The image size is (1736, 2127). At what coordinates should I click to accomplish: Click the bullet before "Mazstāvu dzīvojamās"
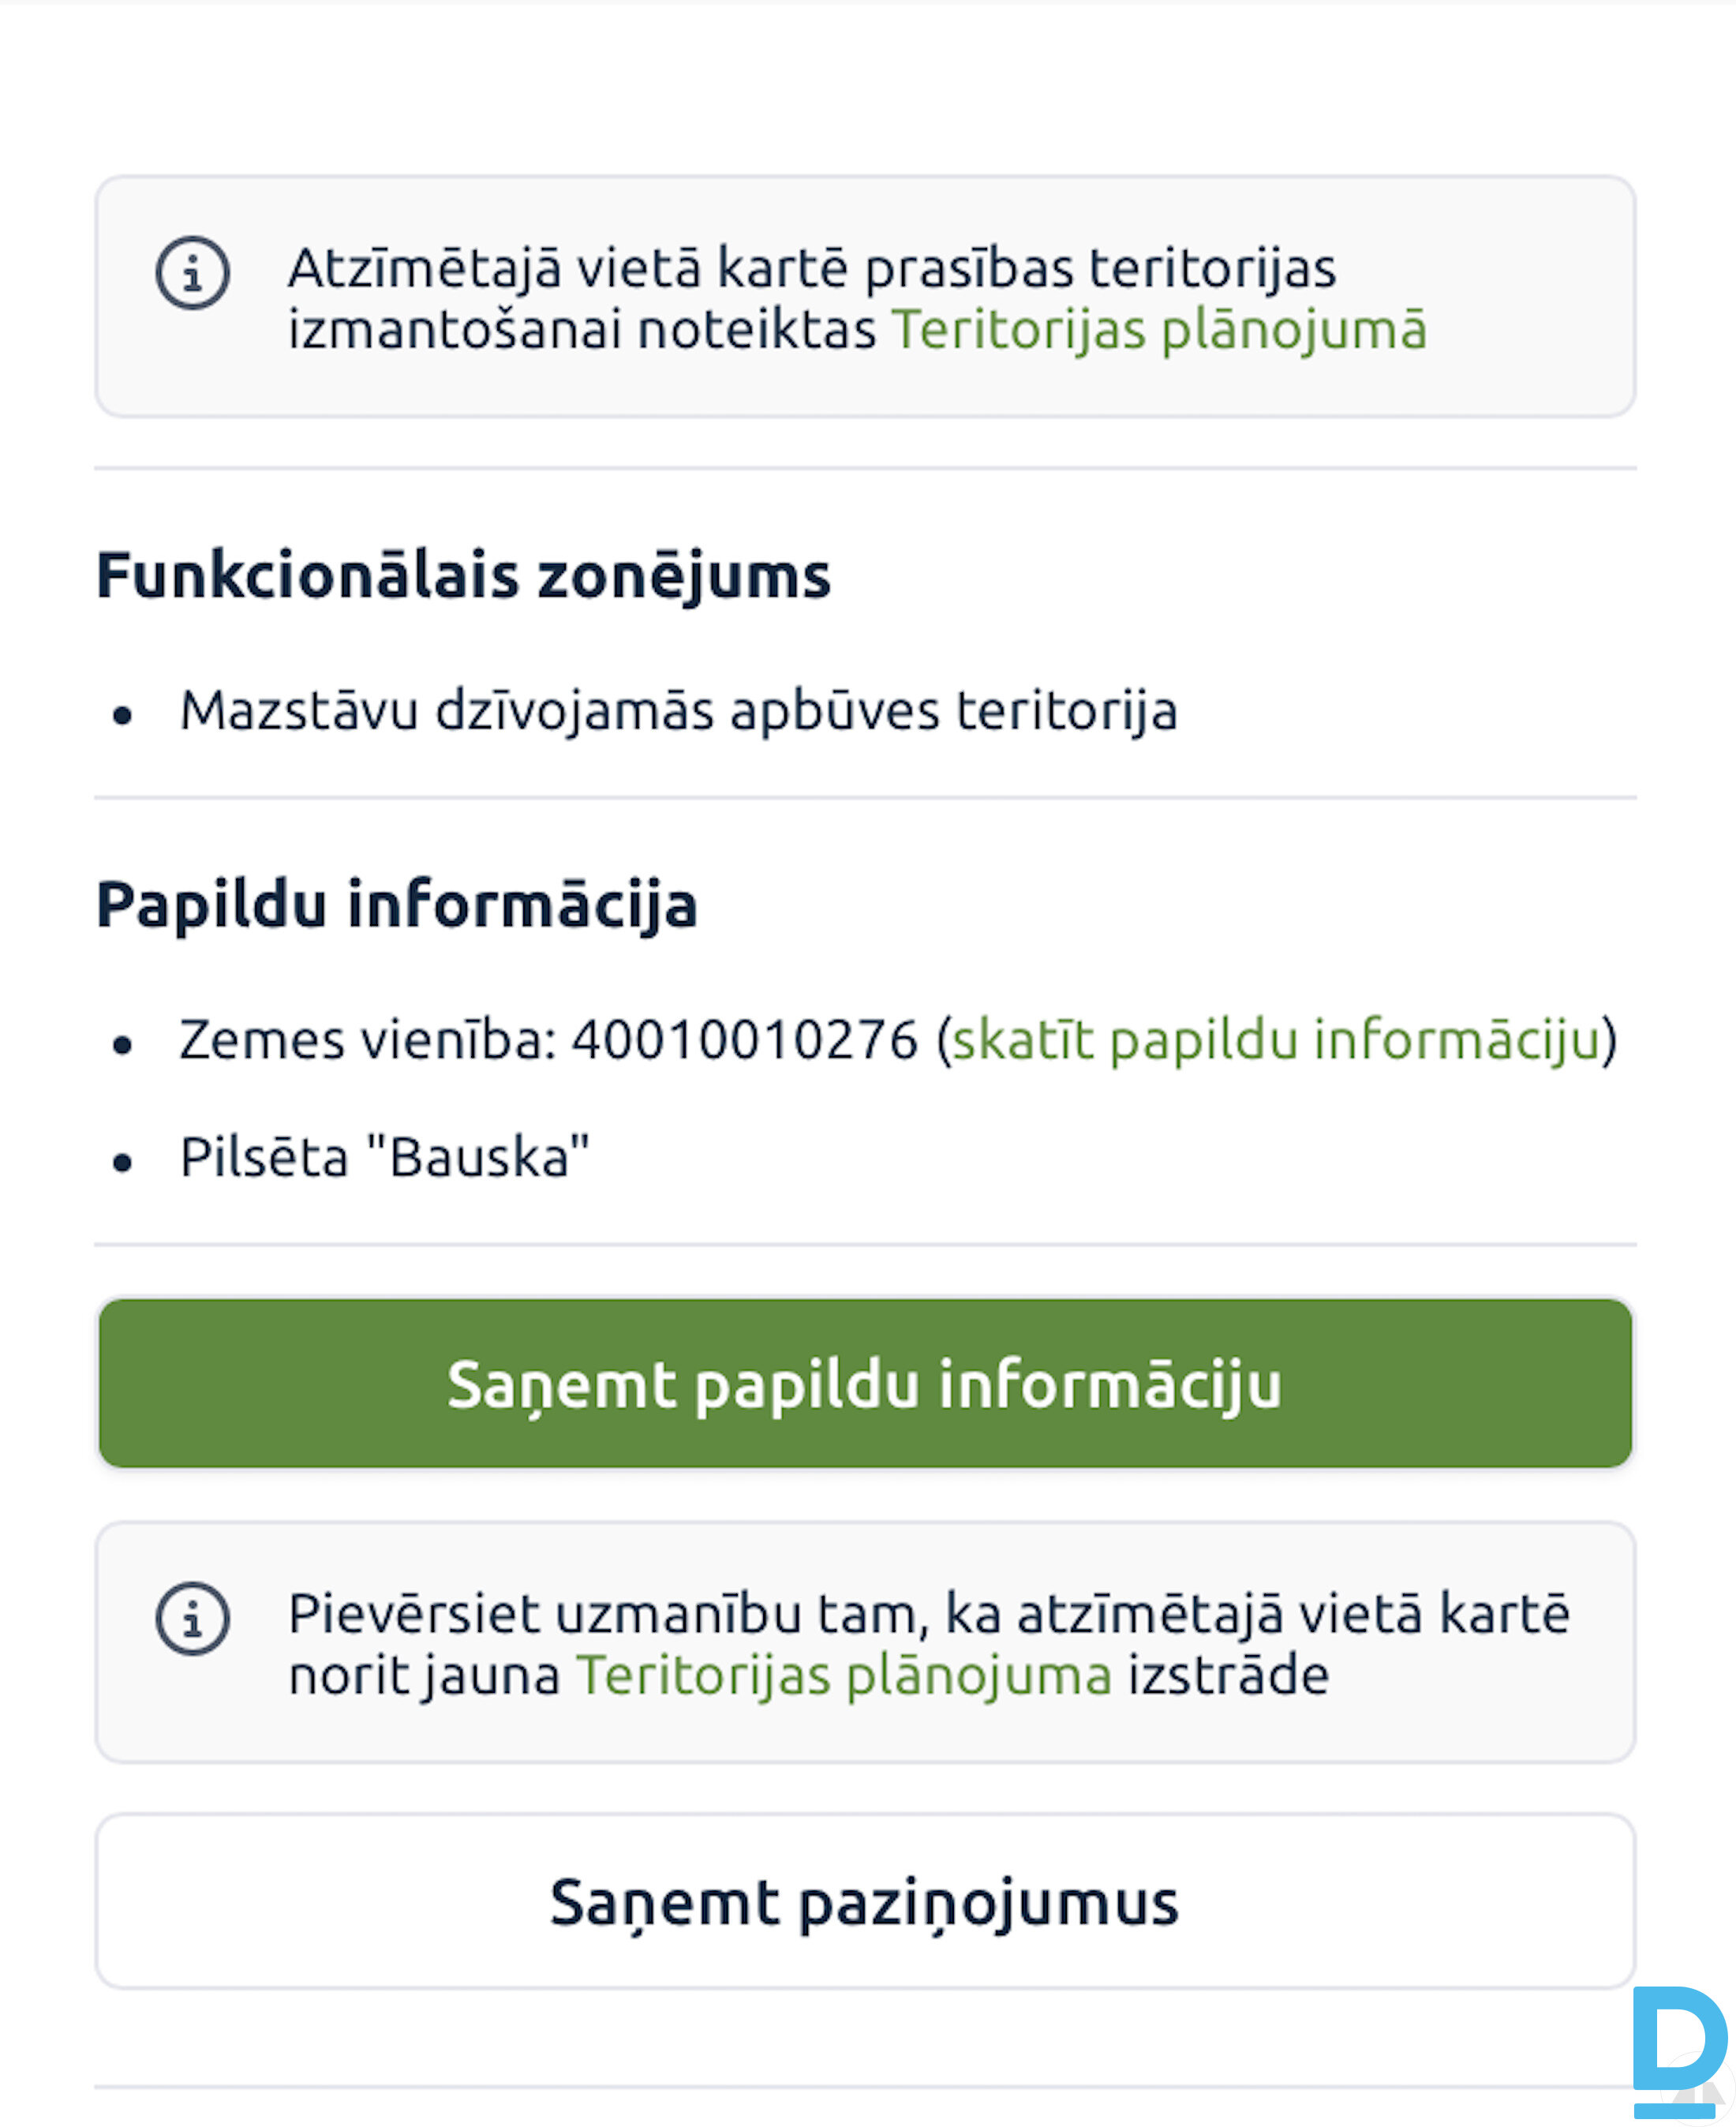(123, 715)
